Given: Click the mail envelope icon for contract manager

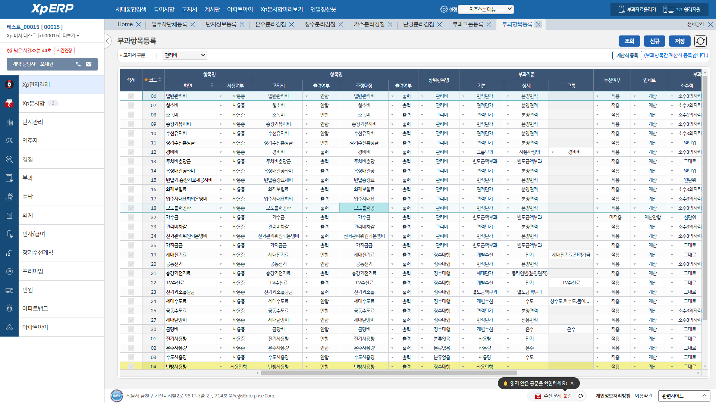Looking at the screenshot, I should tap(89, 64).
